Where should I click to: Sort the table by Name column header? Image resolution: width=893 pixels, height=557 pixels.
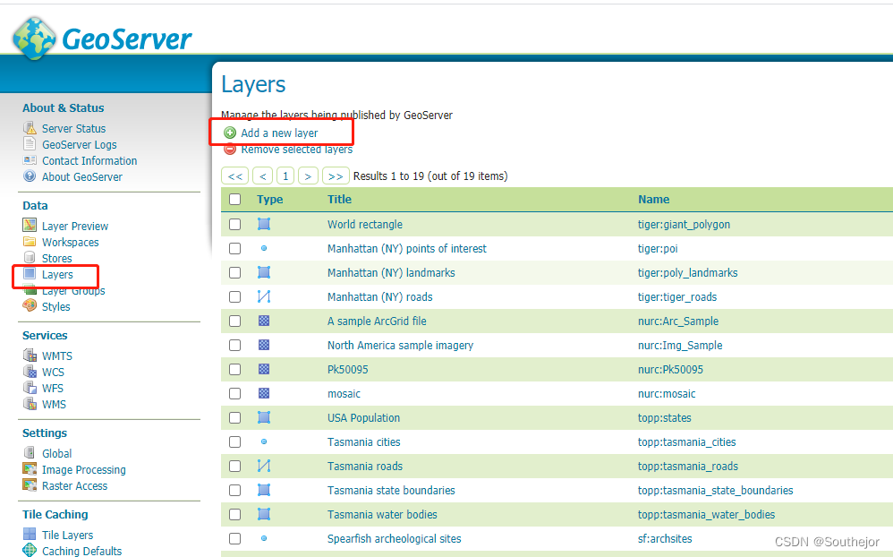tap(654, 199)
